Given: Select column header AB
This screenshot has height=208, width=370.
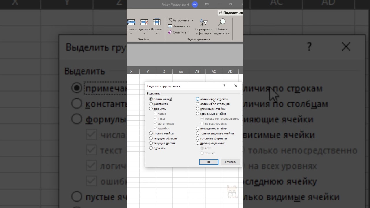Looking at the screenshot, I should click(197, 72).
